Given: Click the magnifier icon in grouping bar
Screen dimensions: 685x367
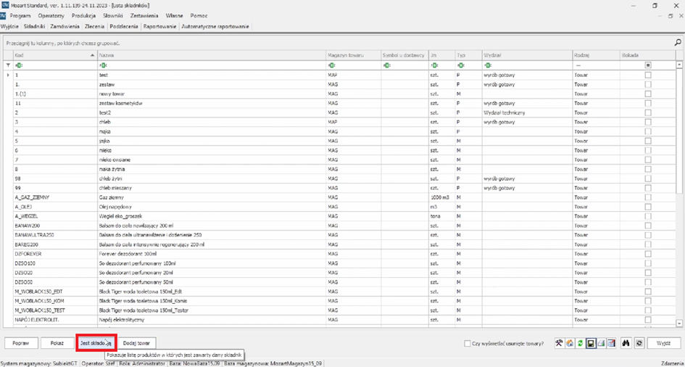Looking at the screenshot, I should (678, 44).
